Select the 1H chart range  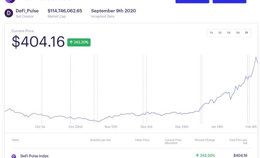[211, 33]
